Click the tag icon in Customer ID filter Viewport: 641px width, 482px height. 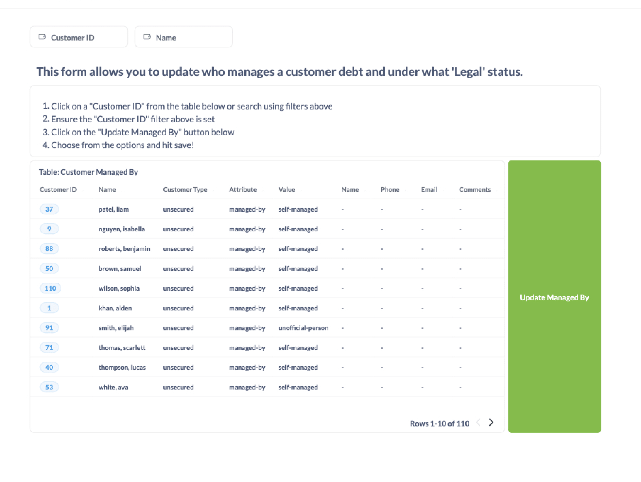coord(42,37)
